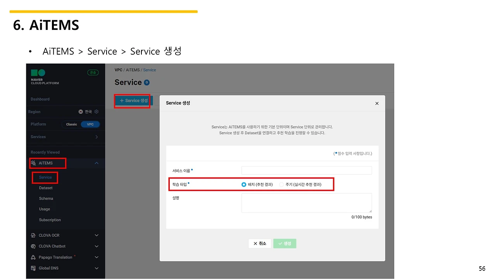Screen dimensions: 496x279
Task: Click the "0/100 bytes" counter text
Action: tap(362, 217)
